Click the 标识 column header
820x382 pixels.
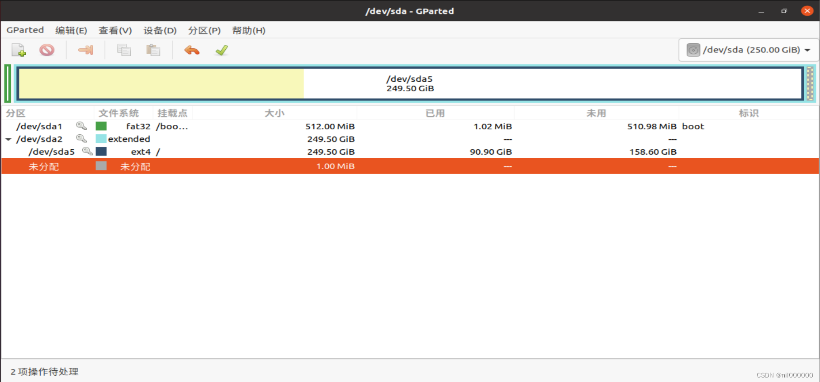[749, 113]
